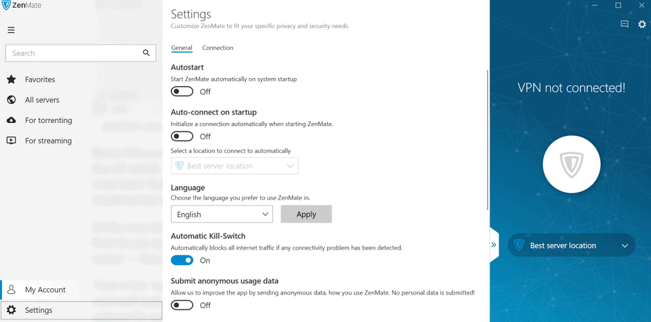Choose the For torrenting cloud icon
Viewport: 651px width, 322px height.
click(12, 120)
